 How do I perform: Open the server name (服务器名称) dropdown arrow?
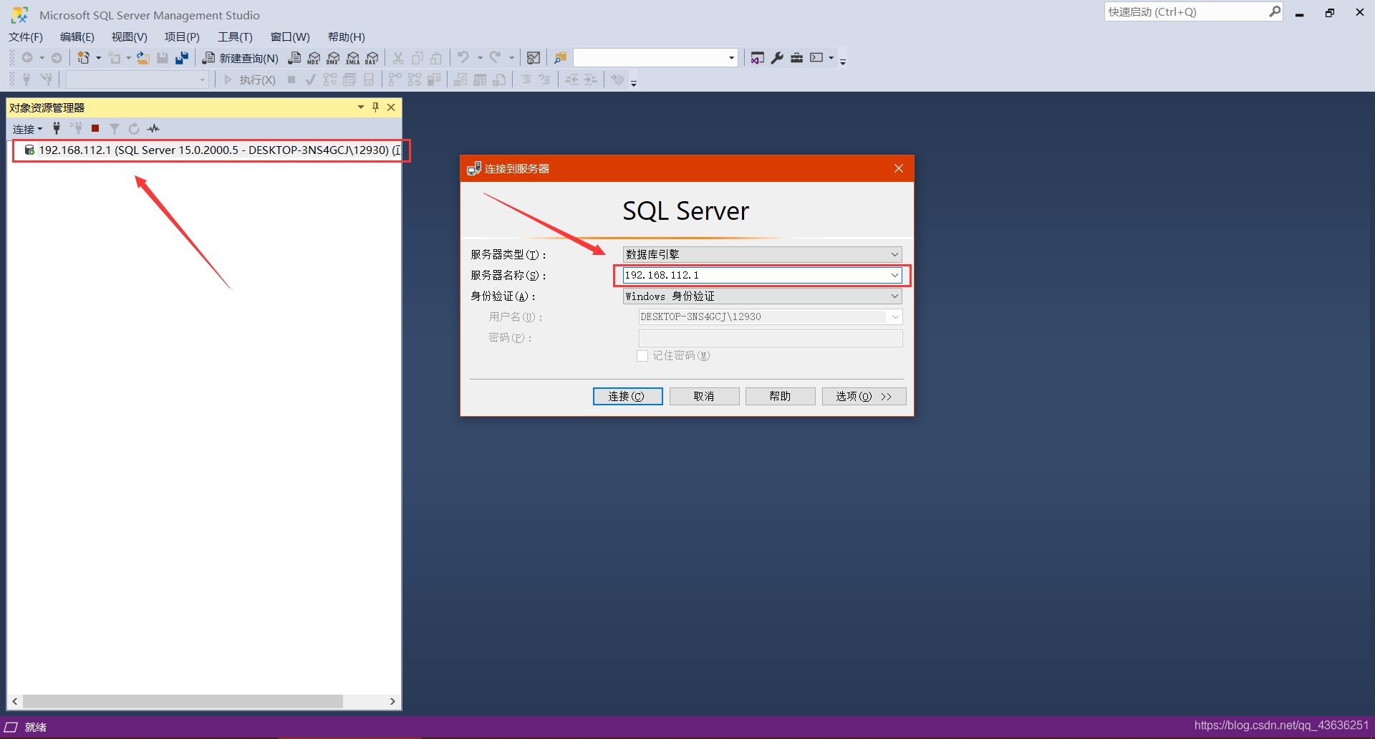pyautogui.click(x=894, y=275)
